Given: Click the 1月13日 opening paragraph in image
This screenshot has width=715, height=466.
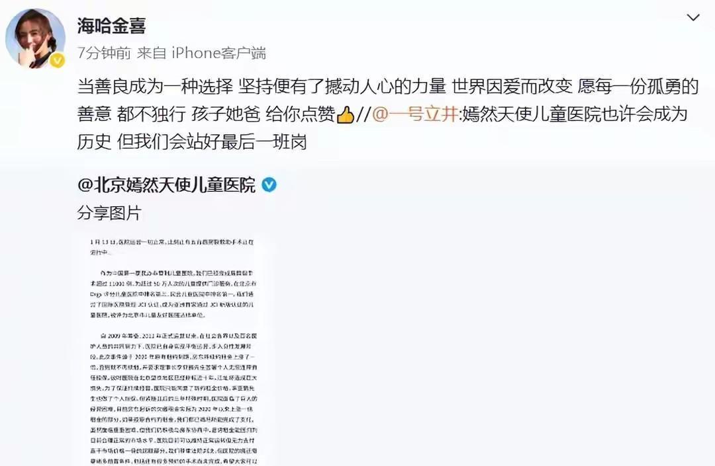Looking at the screenshot, I should click(172, 247).
